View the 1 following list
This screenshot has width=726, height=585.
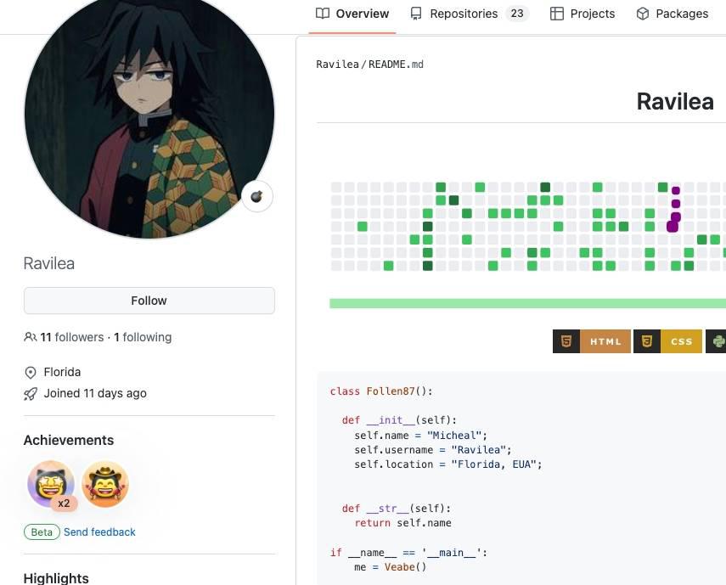click(x=143, y=337)
